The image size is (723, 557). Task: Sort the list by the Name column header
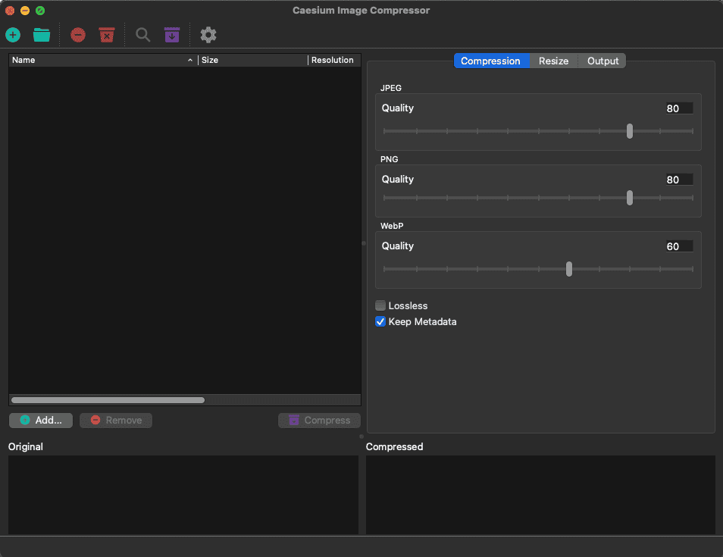(x=99, y=60)
